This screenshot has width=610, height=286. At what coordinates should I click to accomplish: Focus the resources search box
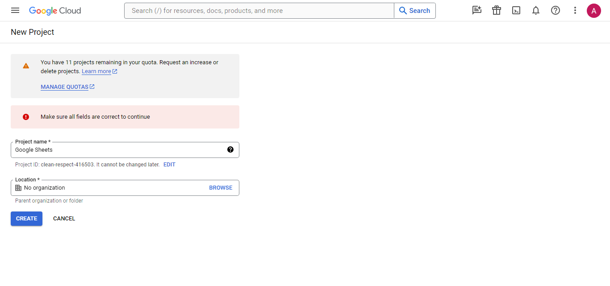(x=259, y=11)
